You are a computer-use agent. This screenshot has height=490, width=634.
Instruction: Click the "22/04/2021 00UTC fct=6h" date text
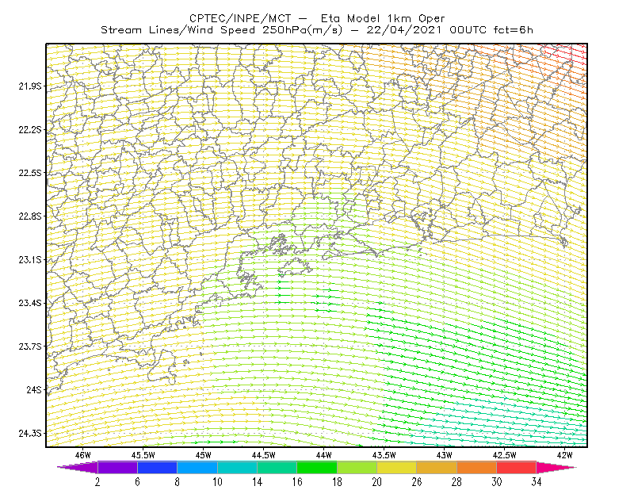(450, 30)
